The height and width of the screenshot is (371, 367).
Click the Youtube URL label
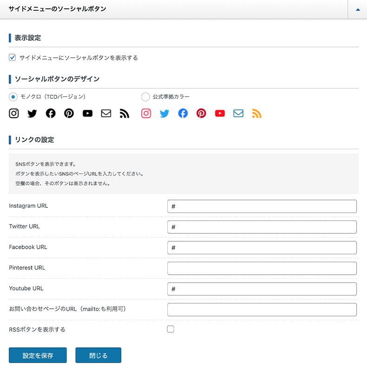pyautogui.click(x=26, y=288)
